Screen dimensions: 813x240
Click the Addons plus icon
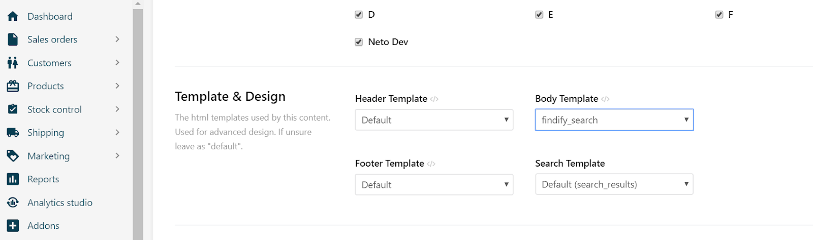[13, 226]
